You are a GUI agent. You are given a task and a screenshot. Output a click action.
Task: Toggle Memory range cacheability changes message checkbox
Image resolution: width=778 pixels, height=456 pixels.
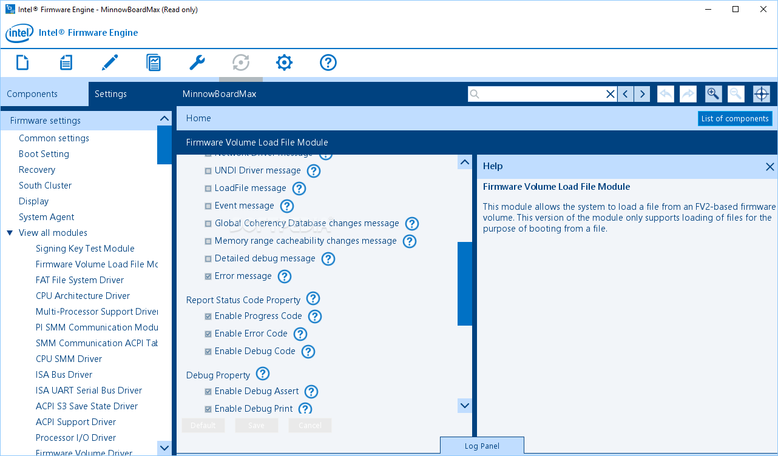click(208, 242)
